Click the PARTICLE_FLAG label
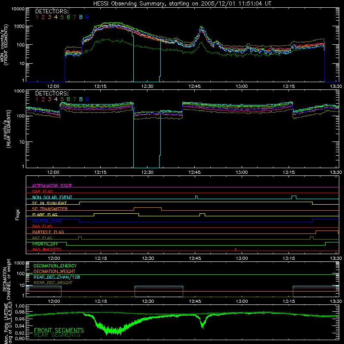This screenshot has height=344, width=344. point(48,232)
